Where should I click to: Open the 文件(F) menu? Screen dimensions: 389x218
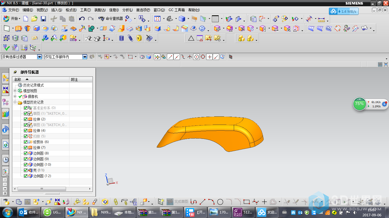click(x=14, y=10)
